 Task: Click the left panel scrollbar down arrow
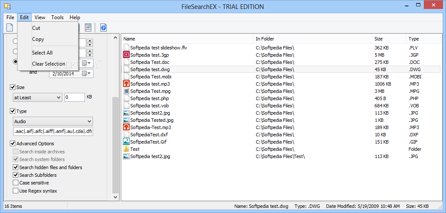(115, 196)
